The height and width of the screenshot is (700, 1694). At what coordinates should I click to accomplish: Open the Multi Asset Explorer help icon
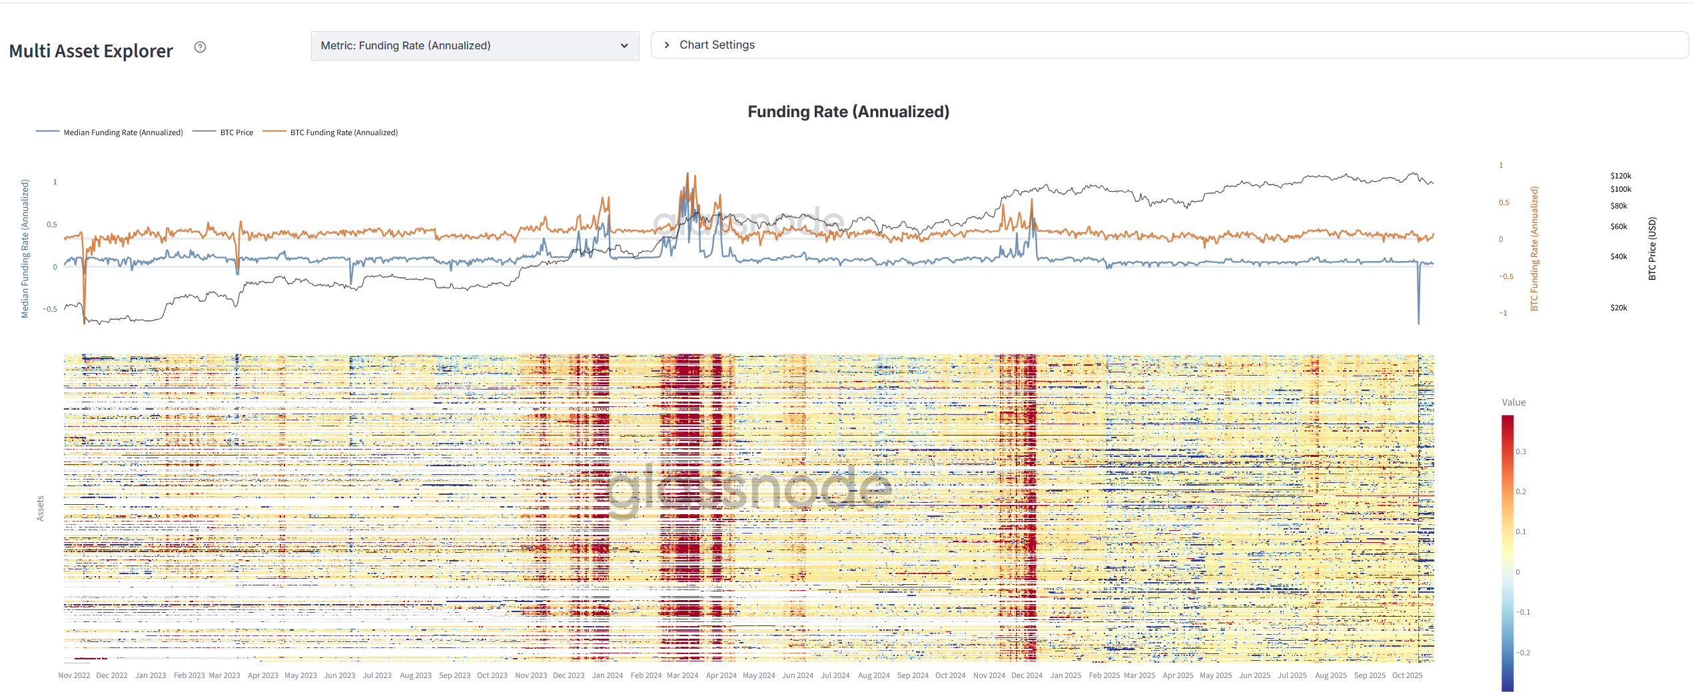tap(200, 47)
